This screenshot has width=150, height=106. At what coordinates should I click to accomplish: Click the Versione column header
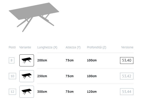[127, 47]
